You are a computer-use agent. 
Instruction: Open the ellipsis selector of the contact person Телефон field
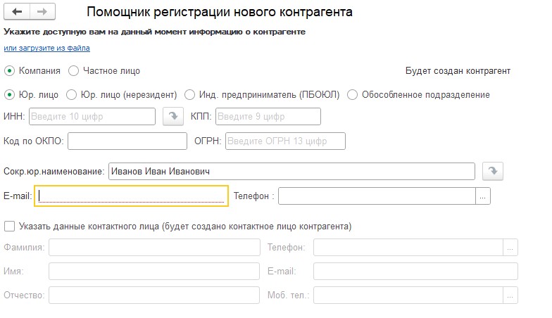tap(510, 248)
